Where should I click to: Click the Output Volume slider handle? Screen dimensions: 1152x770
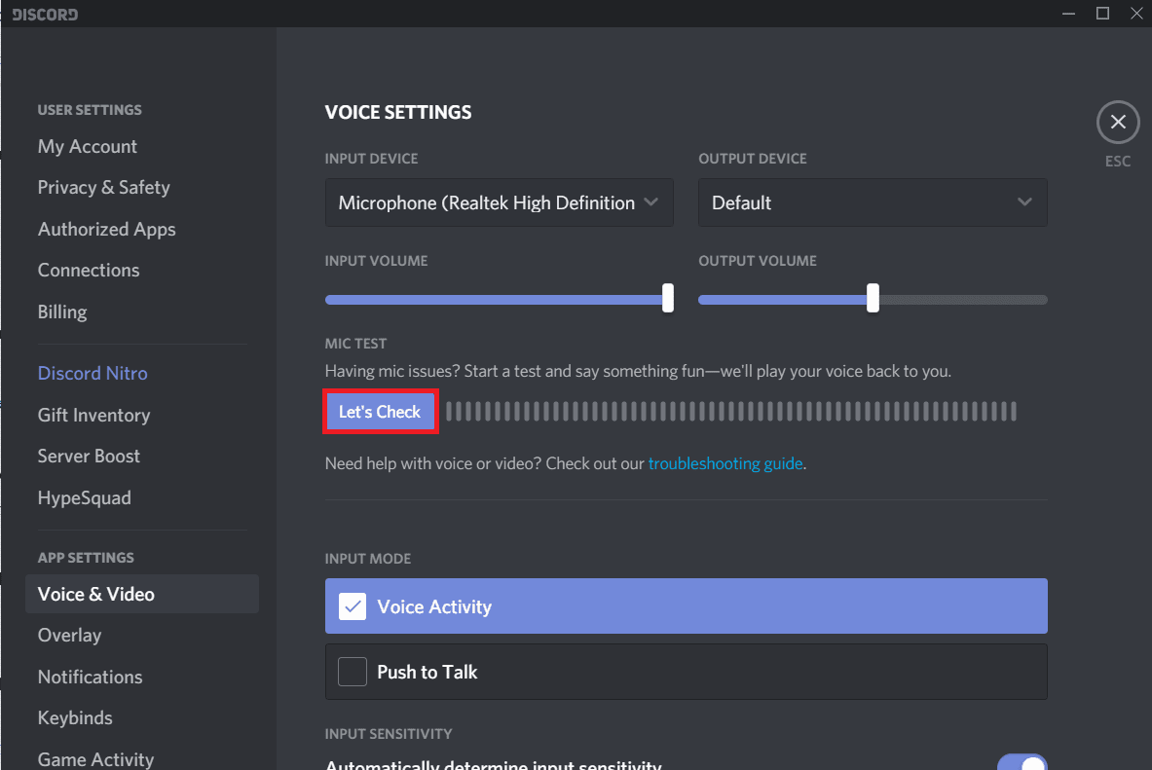click(872, 299)
